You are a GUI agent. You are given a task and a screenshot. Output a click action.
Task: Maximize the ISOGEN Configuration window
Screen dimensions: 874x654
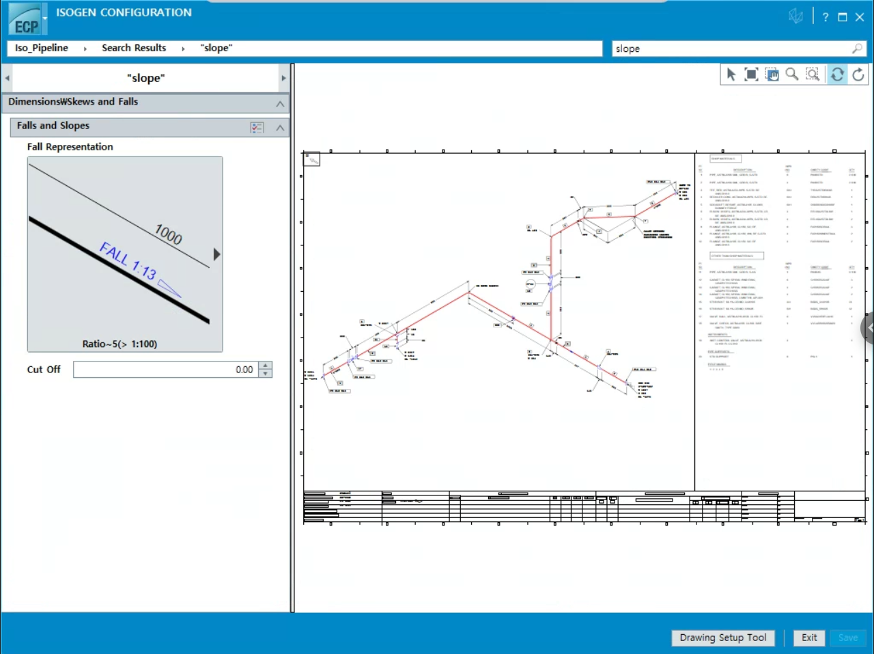pos(843,17)
